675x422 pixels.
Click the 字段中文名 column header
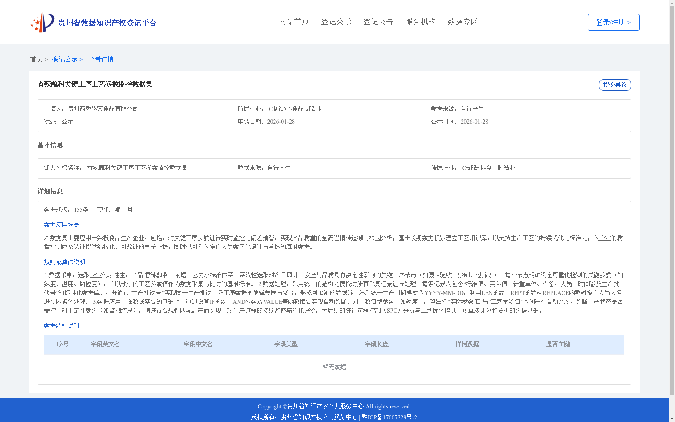(198, 344)
